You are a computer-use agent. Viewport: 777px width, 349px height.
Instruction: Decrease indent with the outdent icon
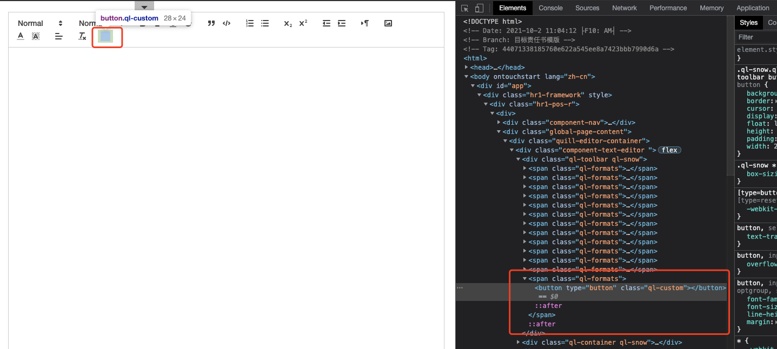click(x=327, y=23)
